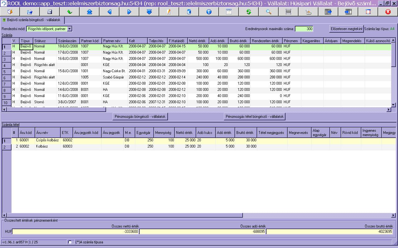Click the green refresh arrows toolbar icon

tap(248, 12)
